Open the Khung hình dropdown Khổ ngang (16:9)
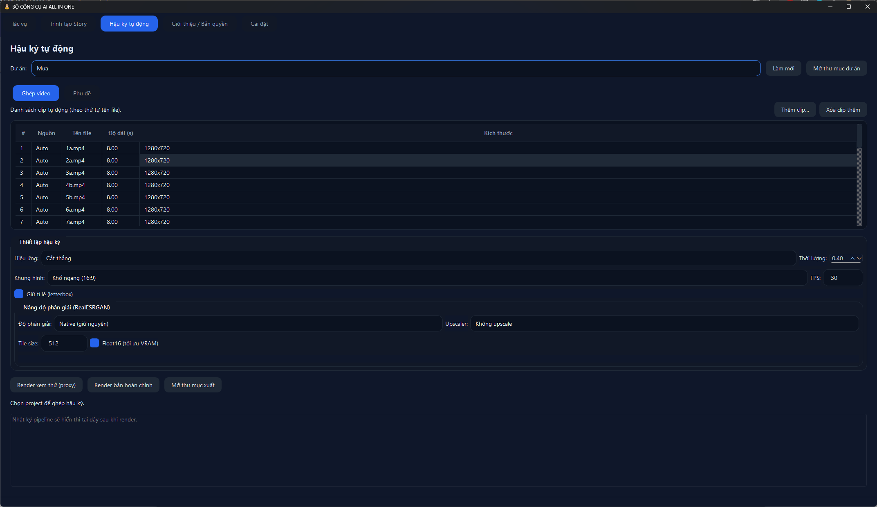The height and width of the screenshot is (507, 877). coord(427,278)
